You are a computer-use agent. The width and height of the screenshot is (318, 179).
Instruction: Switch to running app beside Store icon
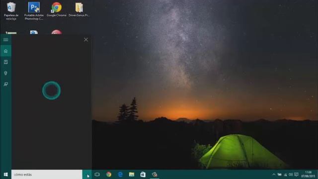155,175
